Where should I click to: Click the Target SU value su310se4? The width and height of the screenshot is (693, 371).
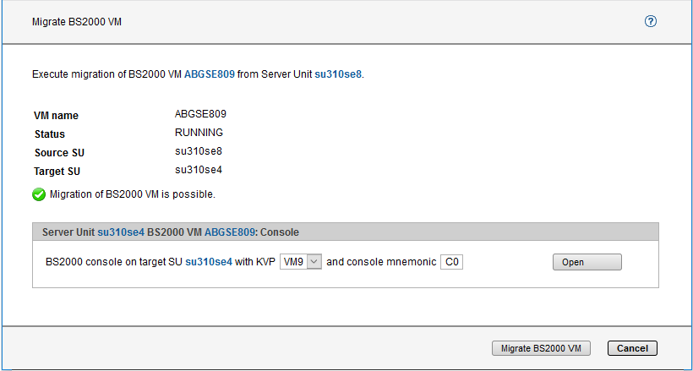pos(198,170)
